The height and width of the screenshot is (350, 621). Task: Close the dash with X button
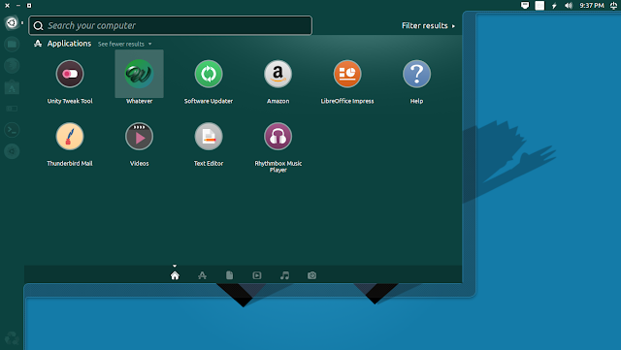(x=7, y=6)
